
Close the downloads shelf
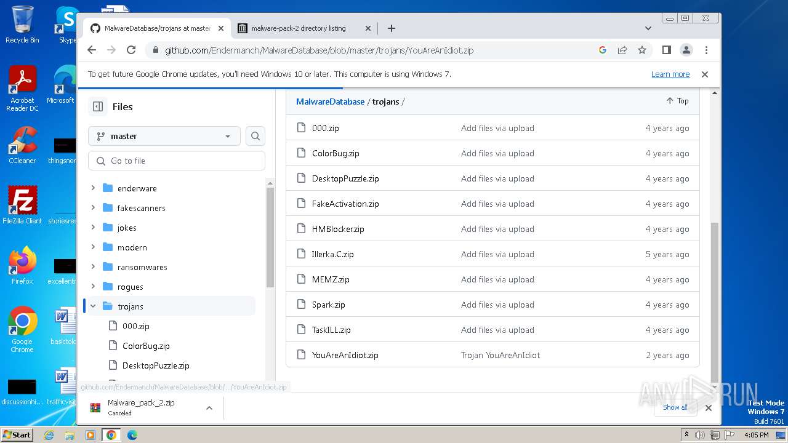pos(709,407)
